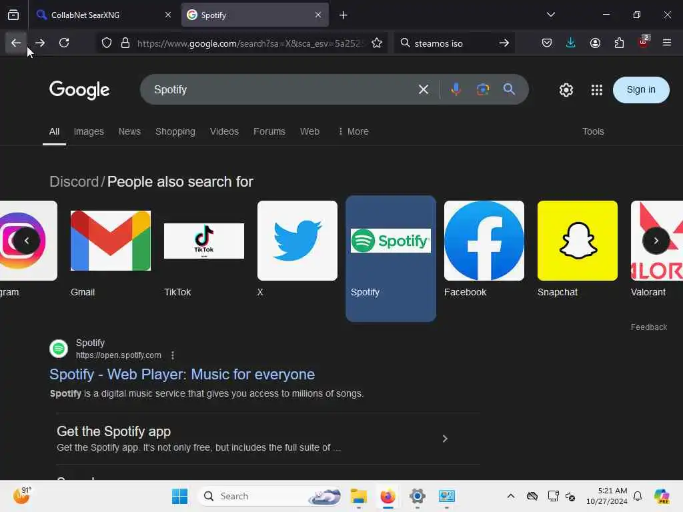Submit the steamos iso search arrow
Image resolution: width=683 pixels, height=512 pixels.
click(x=504, y=43)
